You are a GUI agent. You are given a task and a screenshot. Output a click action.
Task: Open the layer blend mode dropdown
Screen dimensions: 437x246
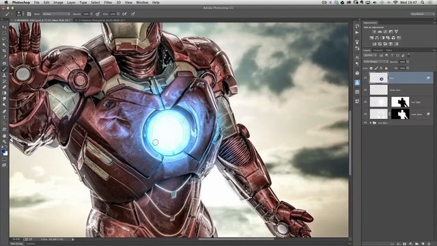tap(376, 61)
